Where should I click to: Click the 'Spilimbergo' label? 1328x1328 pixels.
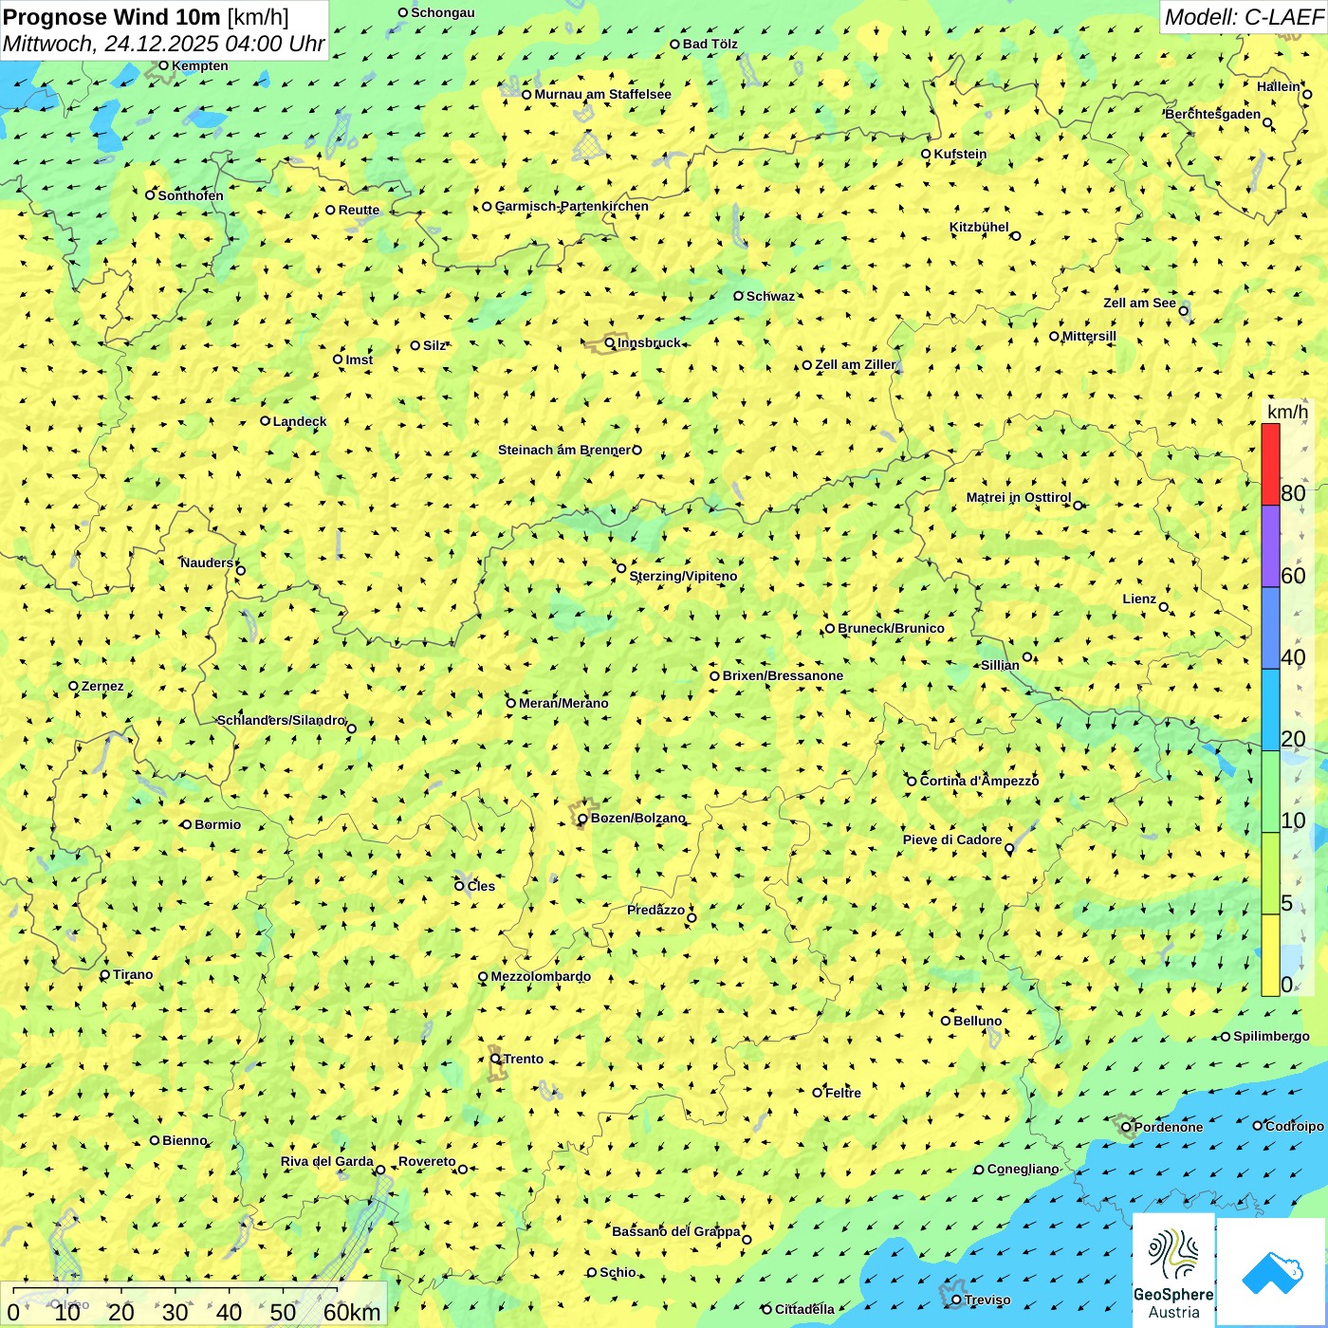[1271, 1036]
